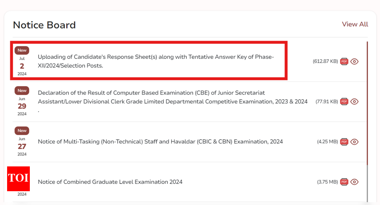This screenshot has width=380, height=205.
Task: Click the Jul 2 2024 date label
Action: tap(22, 66)
